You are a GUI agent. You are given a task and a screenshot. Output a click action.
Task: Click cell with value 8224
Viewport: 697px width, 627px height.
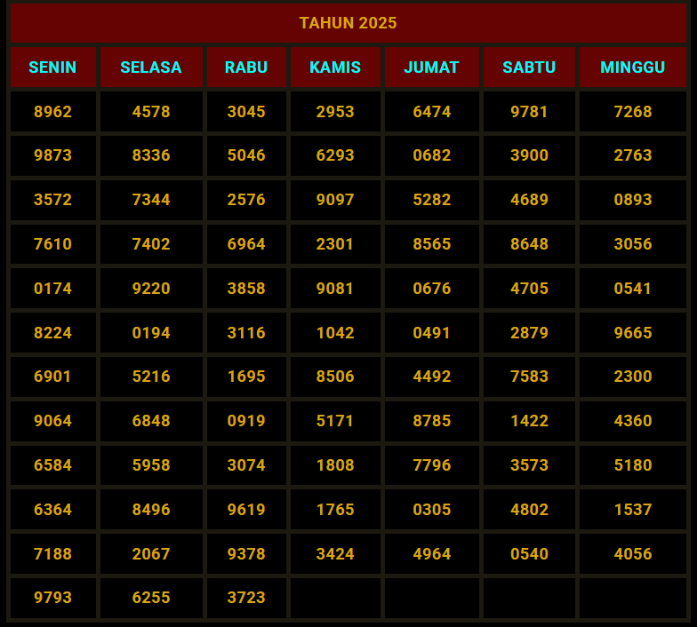pyautogui.click(x=53, y=332)
